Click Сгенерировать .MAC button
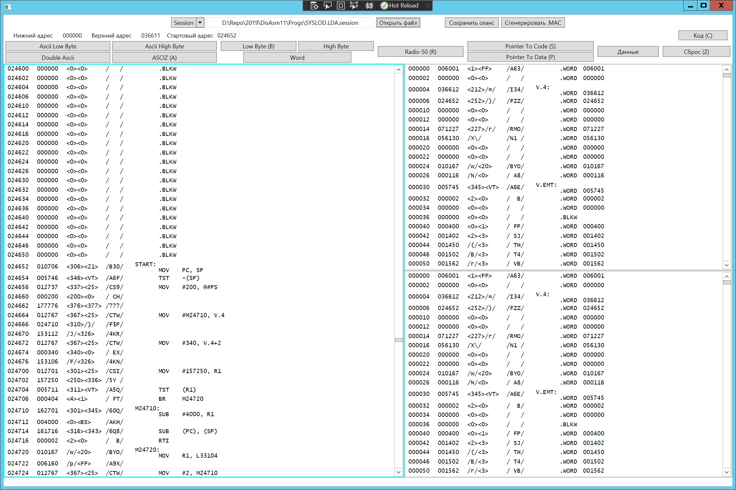Screen dimensions: 736x490 (533, 23)
